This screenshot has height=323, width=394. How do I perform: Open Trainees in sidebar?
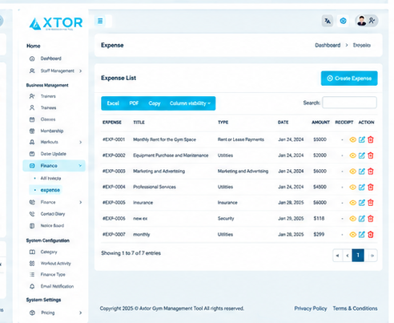(48, 107)
